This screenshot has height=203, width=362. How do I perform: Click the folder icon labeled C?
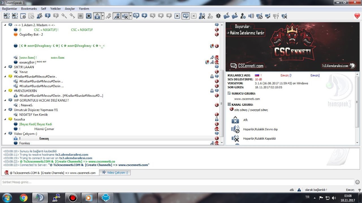click(227, 16)
